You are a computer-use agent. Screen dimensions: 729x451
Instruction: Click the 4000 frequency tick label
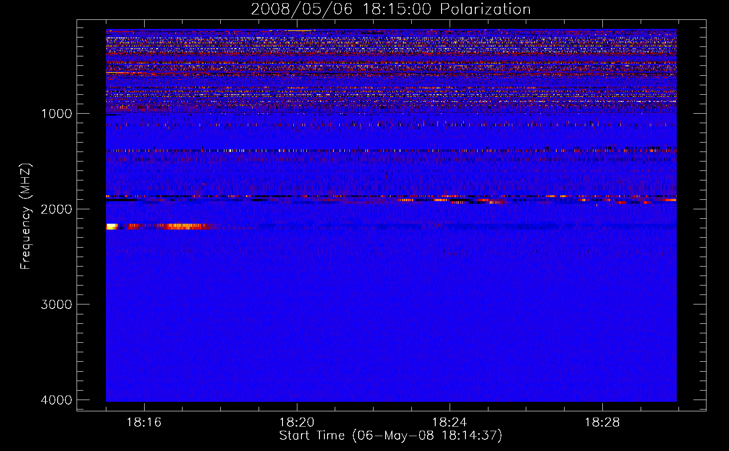pyautogui.click(x=56, y=400)
